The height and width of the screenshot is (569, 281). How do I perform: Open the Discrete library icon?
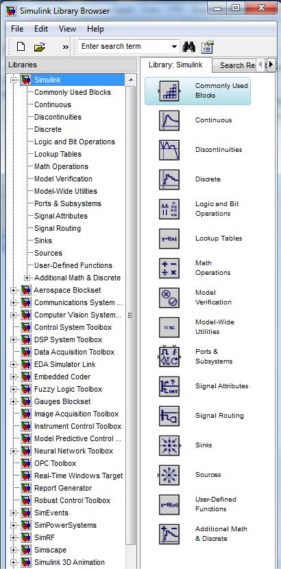[x=169, y=179]
